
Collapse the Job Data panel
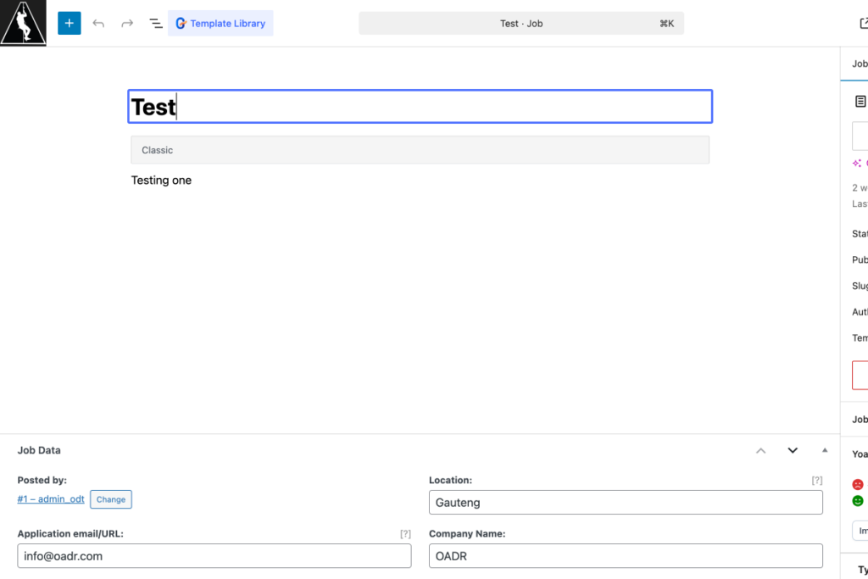(x=825, y=451)
